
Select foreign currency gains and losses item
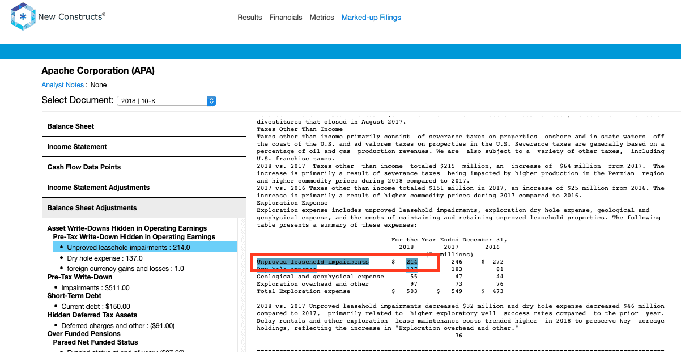(x=125, y=269)
